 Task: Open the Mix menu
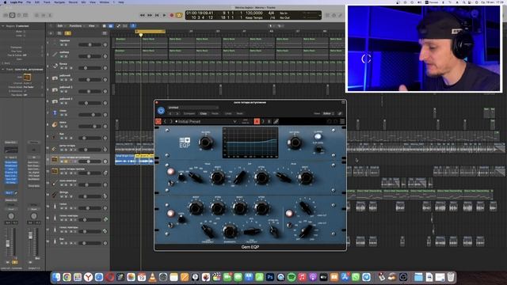83,2
